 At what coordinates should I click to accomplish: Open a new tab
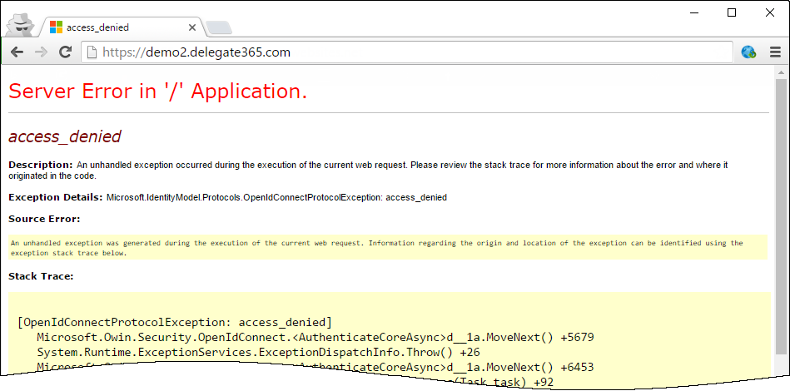click(x=218, y=29)
